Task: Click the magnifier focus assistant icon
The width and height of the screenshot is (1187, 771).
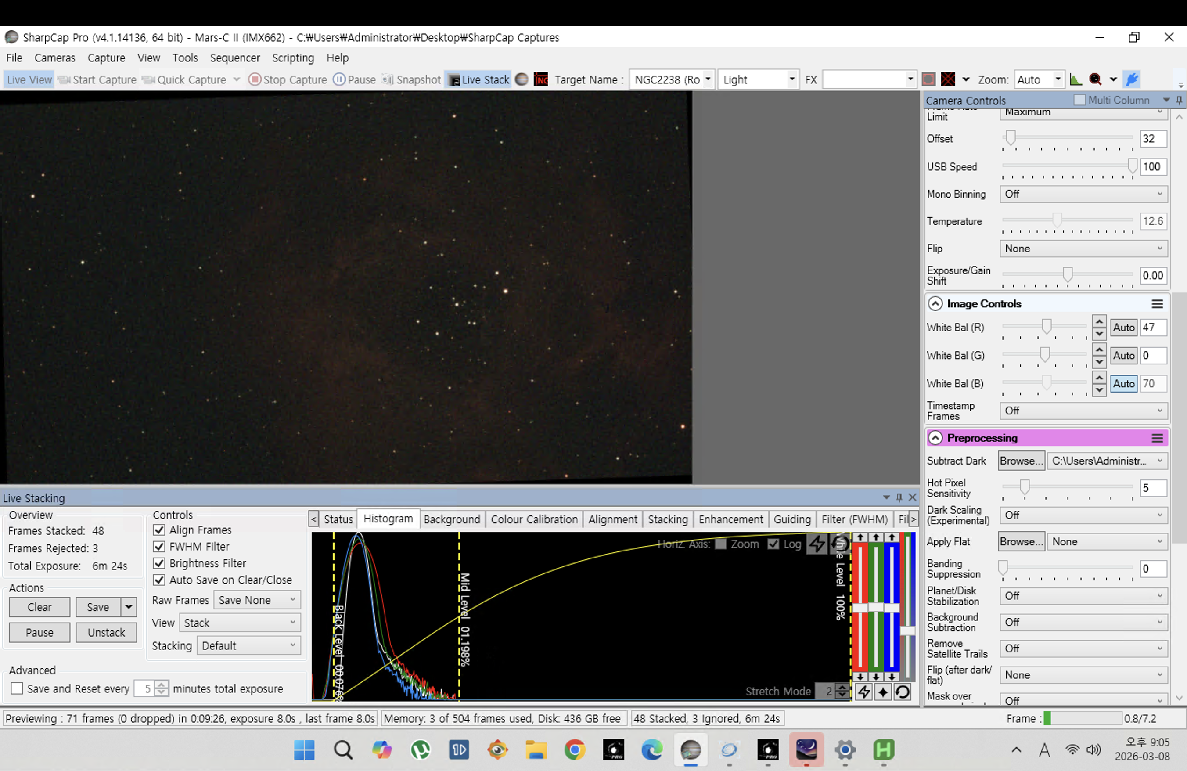Action: (1095, 79)
